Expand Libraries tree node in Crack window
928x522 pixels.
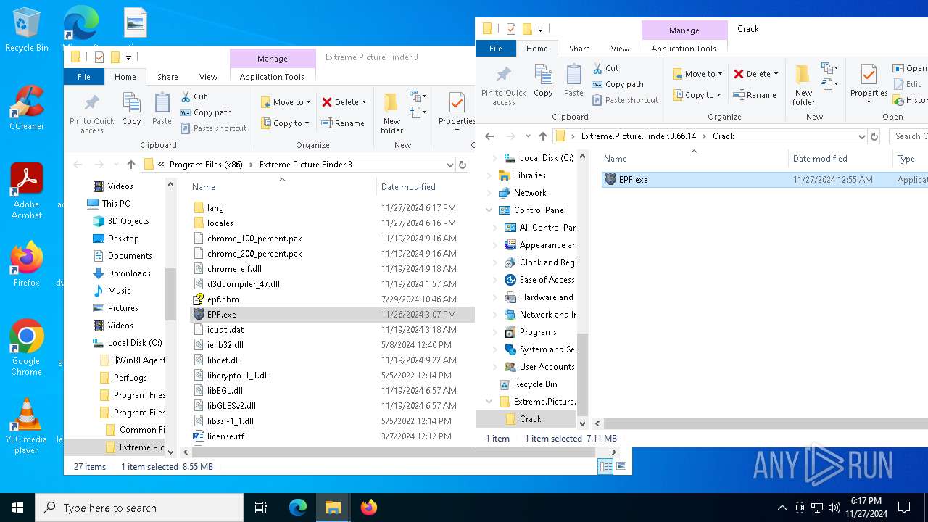(x=489, y=175)
